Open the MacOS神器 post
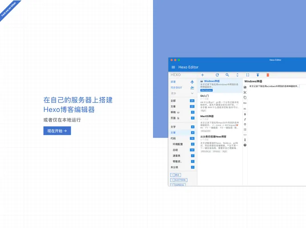This screenshot has width=306, height=228. click(220, 123)
